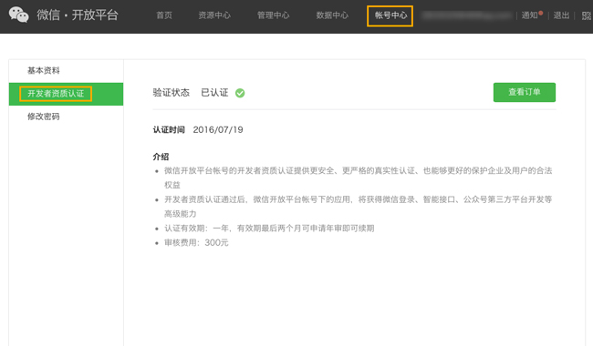The height and width of the screenshot is (346, 593).
Task: Select 开发者资质认证 sidebar item
Action: (x=56, y=94)
